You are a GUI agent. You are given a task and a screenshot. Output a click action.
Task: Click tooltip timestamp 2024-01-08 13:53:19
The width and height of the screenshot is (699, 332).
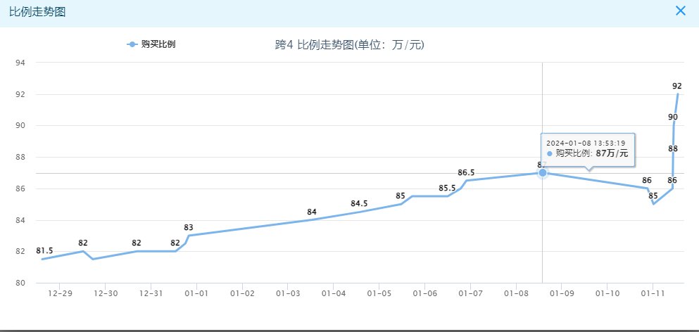coord(586,143)
